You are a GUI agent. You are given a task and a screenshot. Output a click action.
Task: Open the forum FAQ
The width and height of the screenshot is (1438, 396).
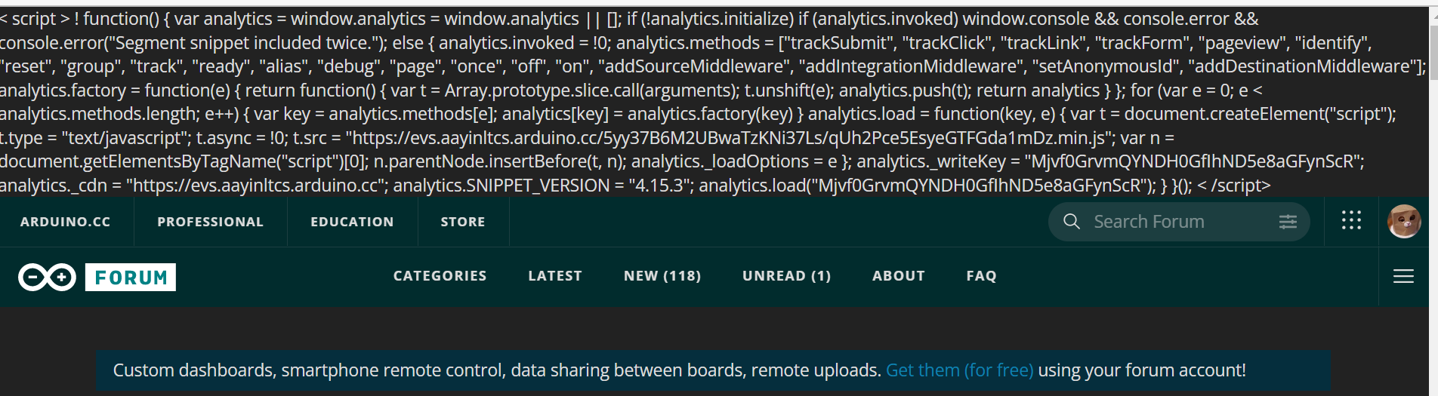[x=981, y=276]
